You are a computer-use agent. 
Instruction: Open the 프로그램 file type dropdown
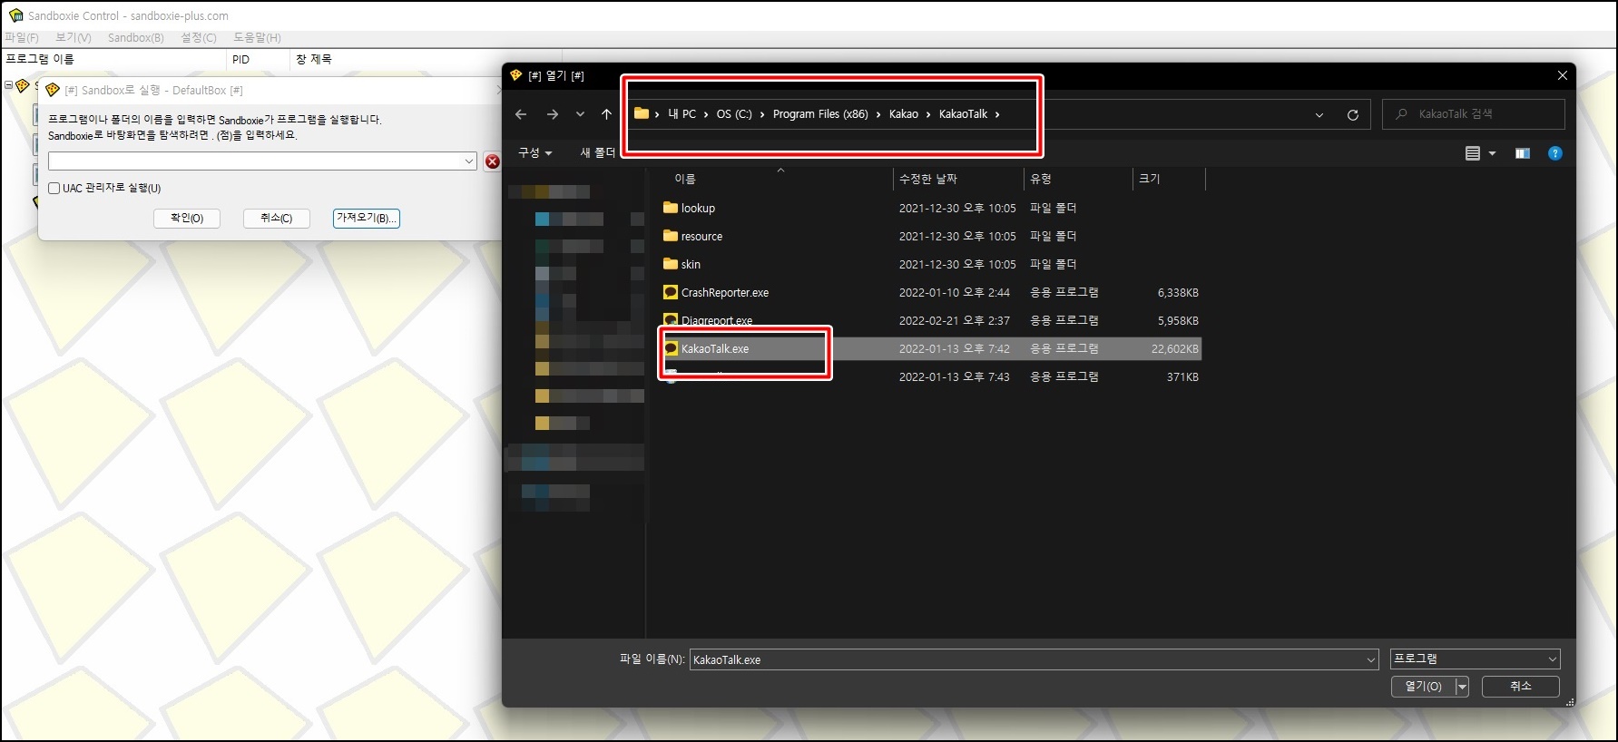coord(1475,659)
